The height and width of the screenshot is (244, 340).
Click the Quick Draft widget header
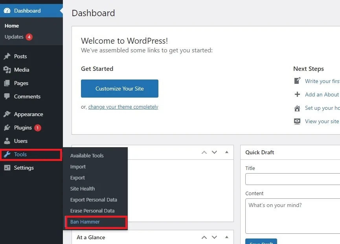tap(290, 152)
